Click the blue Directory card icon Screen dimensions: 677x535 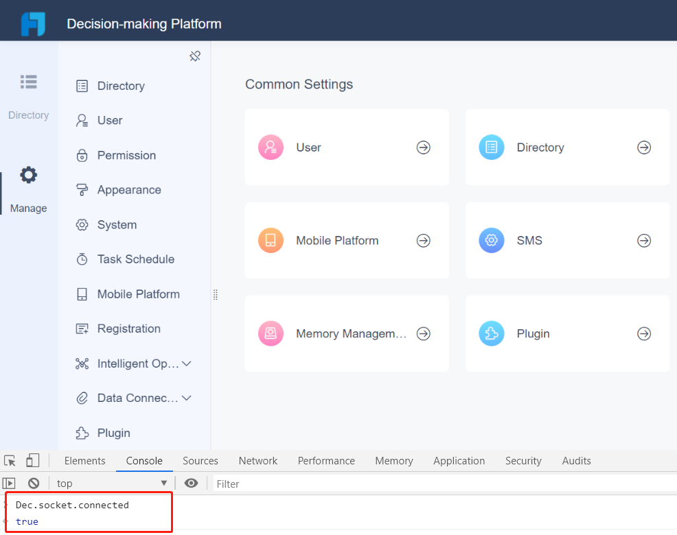(x=492, y=147)
